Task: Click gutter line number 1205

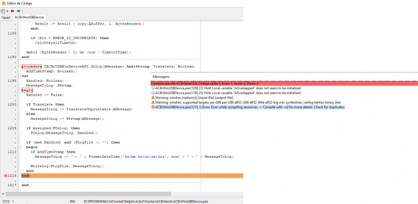Action: point(12,128)
